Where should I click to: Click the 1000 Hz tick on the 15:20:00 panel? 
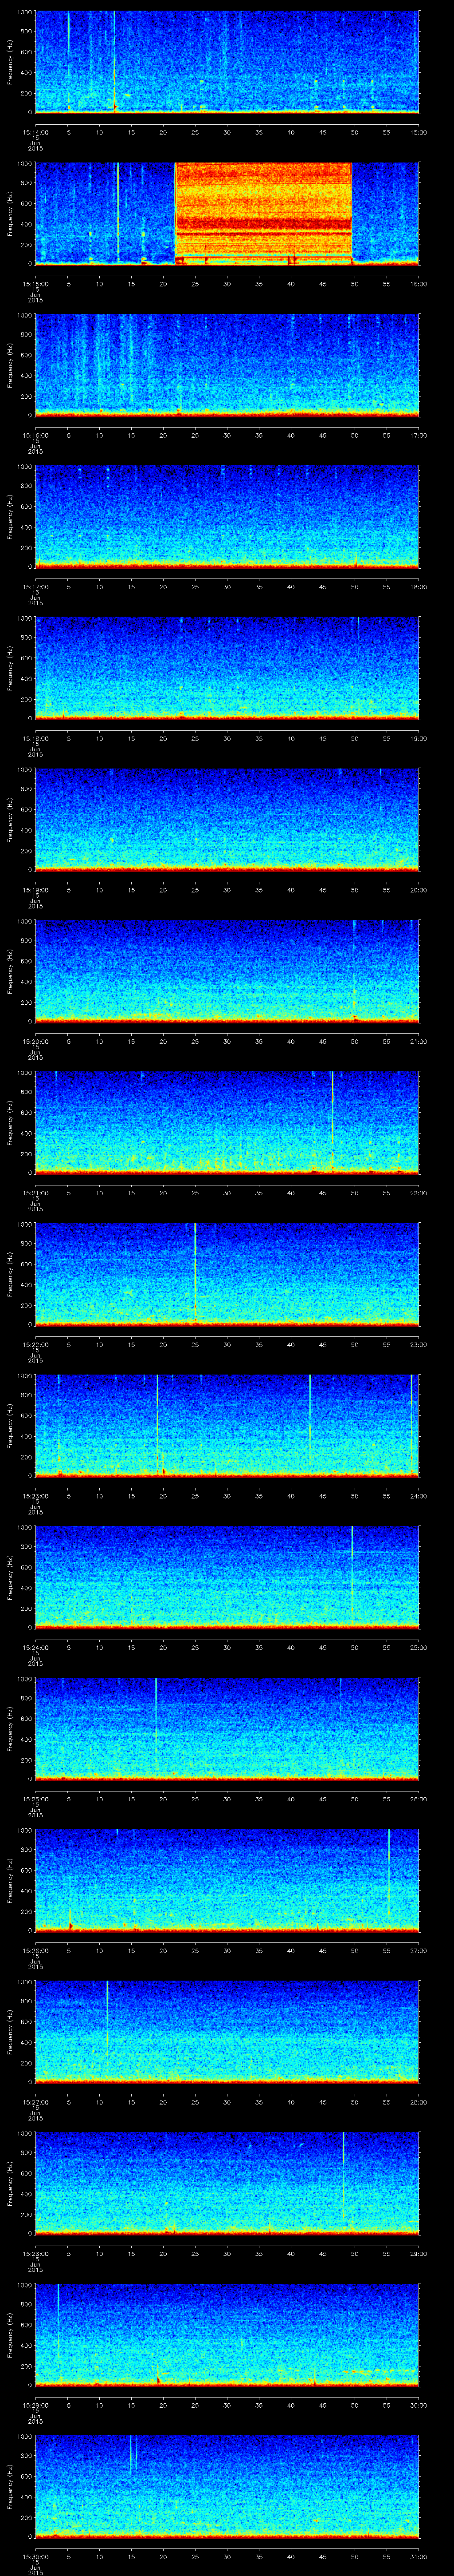pyautogui.click(x=25, y=922)
